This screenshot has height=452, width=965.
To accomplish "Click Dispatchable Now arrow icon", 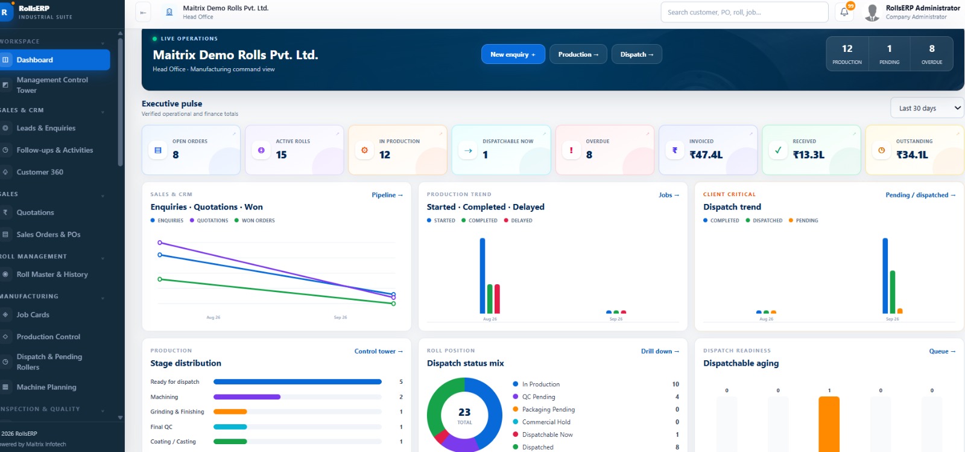I will click(468, 150).
